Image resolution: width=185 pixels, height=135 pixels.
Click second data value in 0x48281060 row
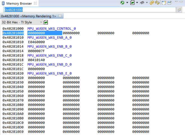tap(71, 96)
